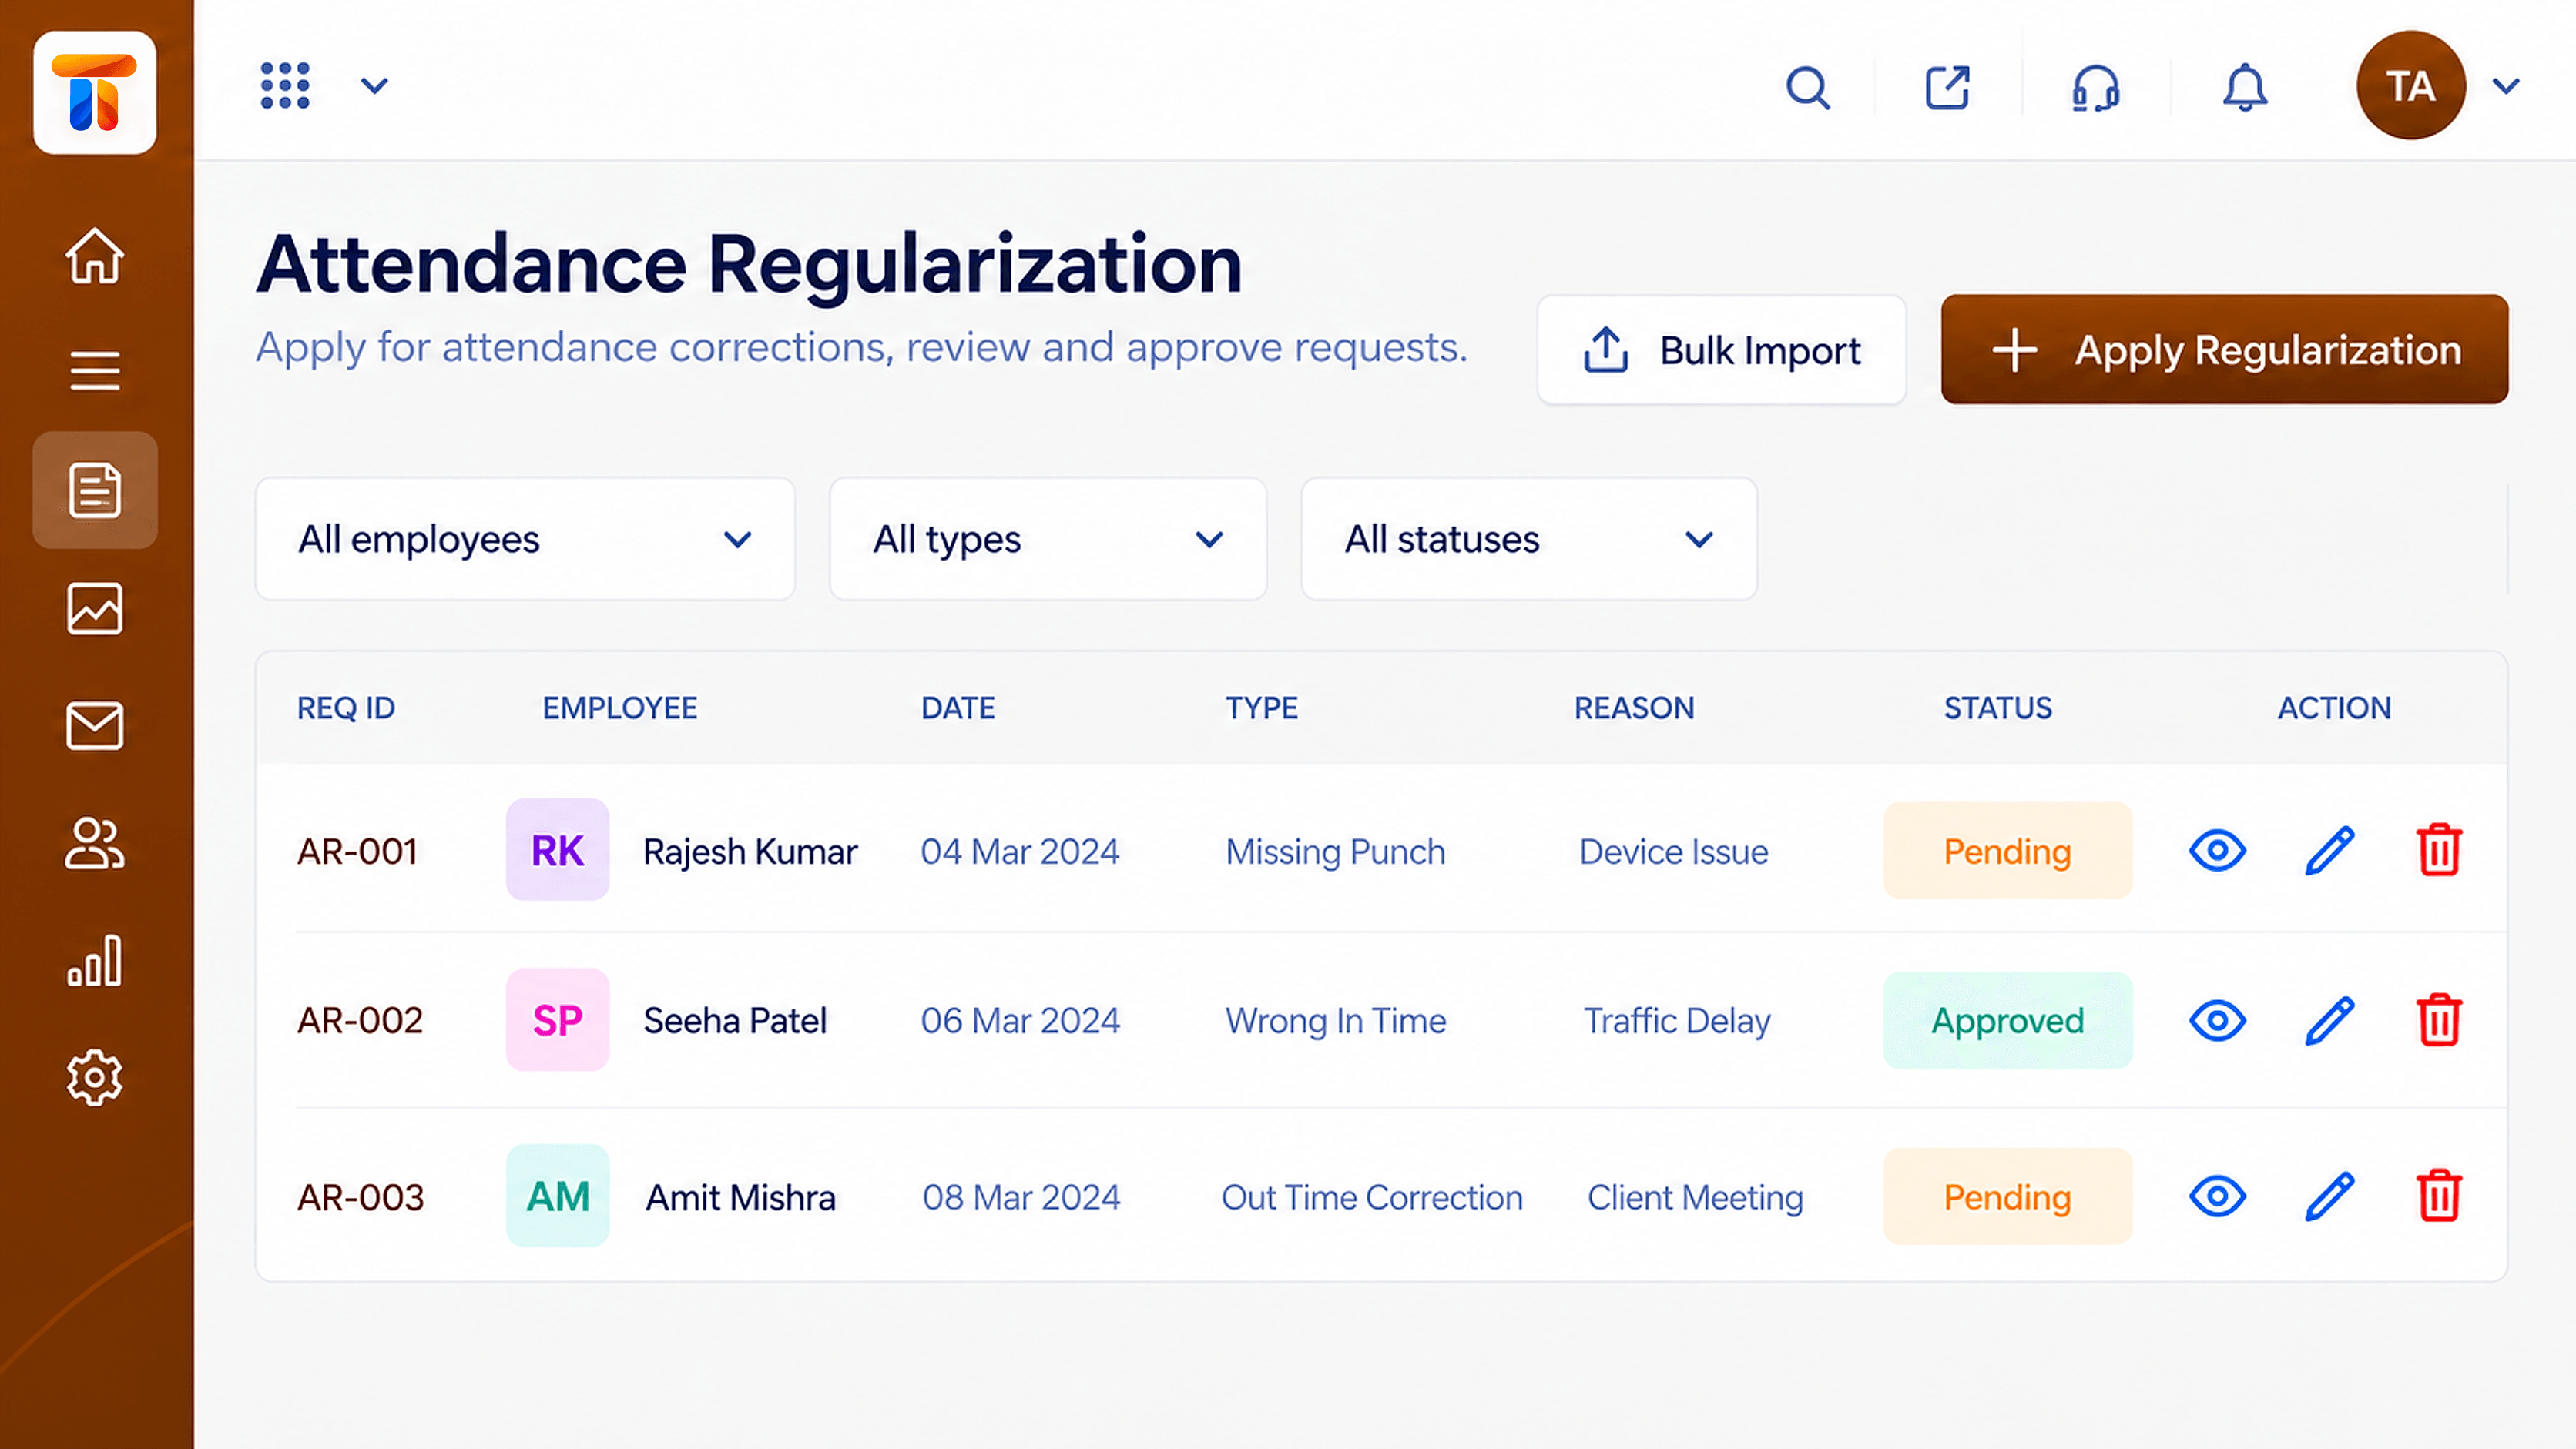Click the DATE column header
Image resolution: width=2576 pixels, height=1449 pixels.
pyautogui.click(x=958, y=708)
